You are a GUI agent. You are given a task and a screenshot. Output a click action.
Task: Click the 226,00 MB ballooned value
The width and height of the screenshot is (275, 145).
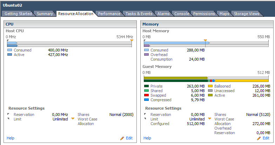(x=261, y=86)
